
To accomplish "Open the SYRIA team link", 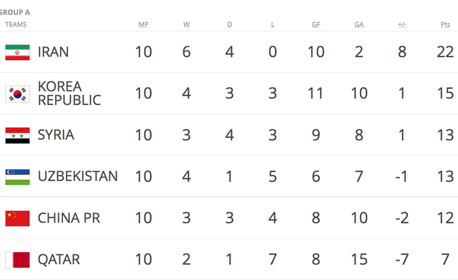I will [56, 135].
